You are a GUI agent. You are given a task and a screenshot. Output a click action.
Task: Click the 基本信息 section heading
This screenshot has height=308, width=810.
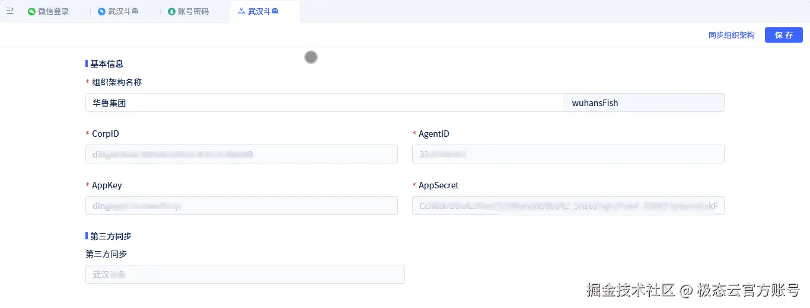coord(107,63)
